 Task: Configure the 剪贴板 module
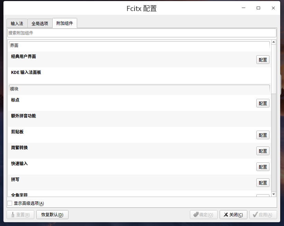(x=263, y=135)
